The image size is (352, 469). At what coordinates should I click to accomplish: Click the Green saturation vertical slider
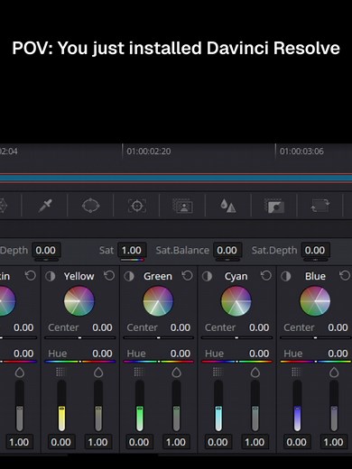[x=176, y=406]
